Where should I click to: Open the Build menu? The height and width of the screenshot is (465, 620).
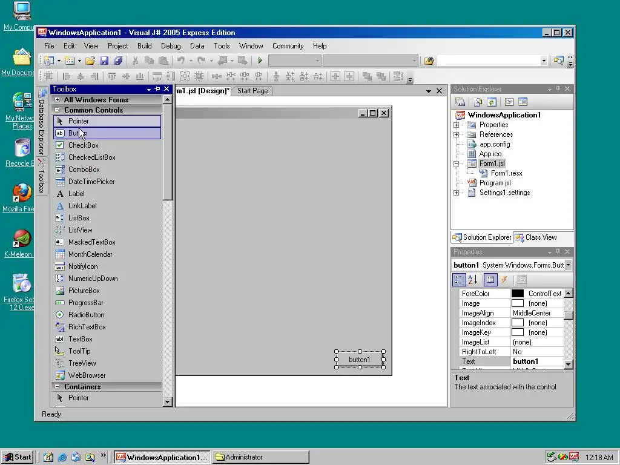click(x=144, y=46)
